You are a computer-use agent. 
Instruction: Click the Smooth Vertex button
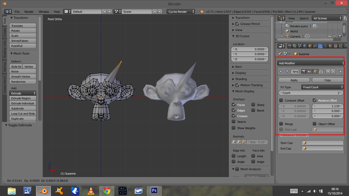point(23,76)
